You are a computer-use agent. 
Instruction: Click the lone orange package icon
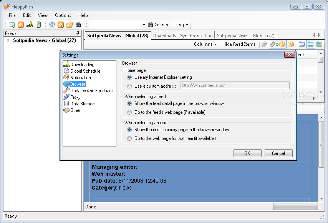pyautogui.click(x=291, y=44)
